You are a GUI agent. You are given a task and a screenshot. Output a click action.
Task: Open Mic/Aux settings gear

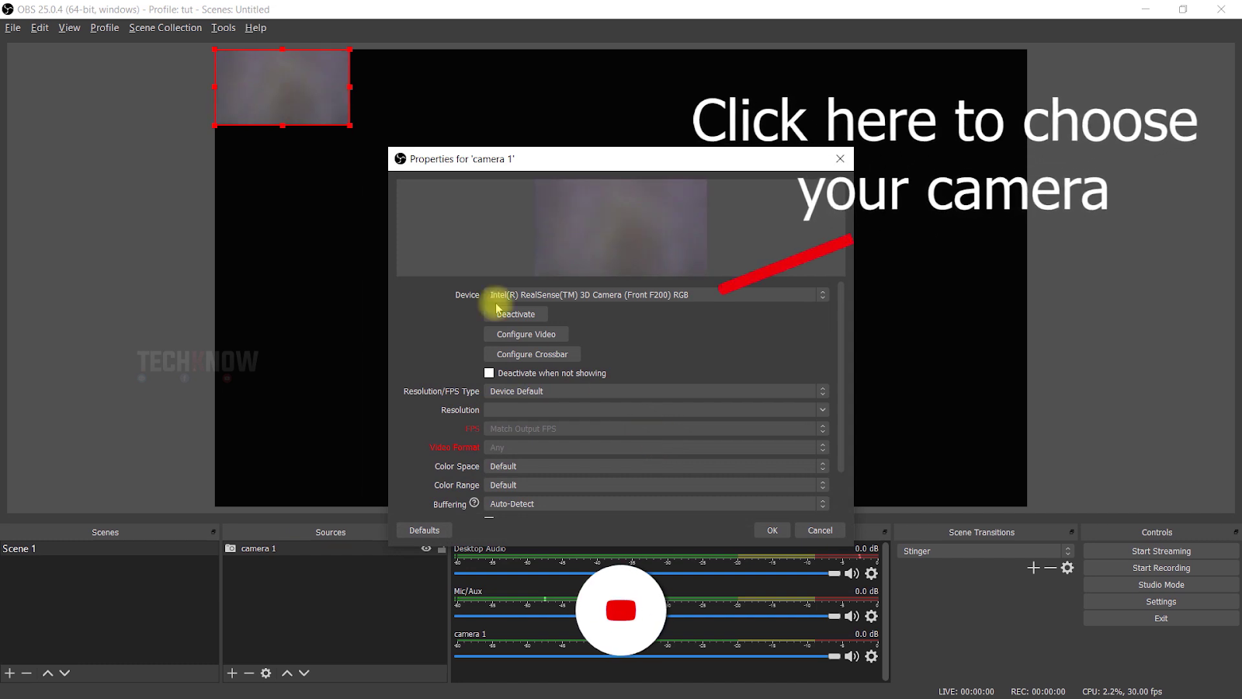(x=872, y=616)
